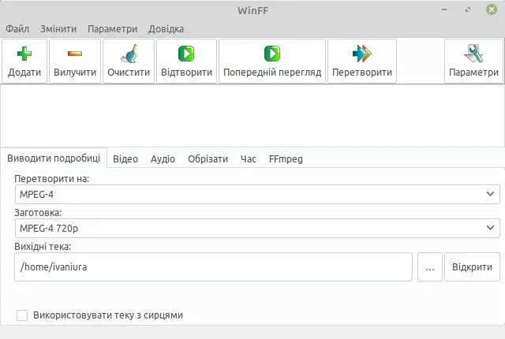Switch to the Обрізати tab
Viewport: 505px width, 339px height.
click(x=208, y=159)
